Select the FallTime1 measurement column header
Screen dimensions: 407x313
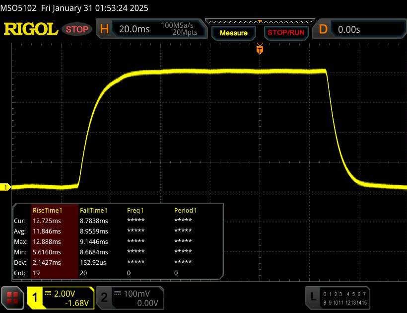point(94,210)
